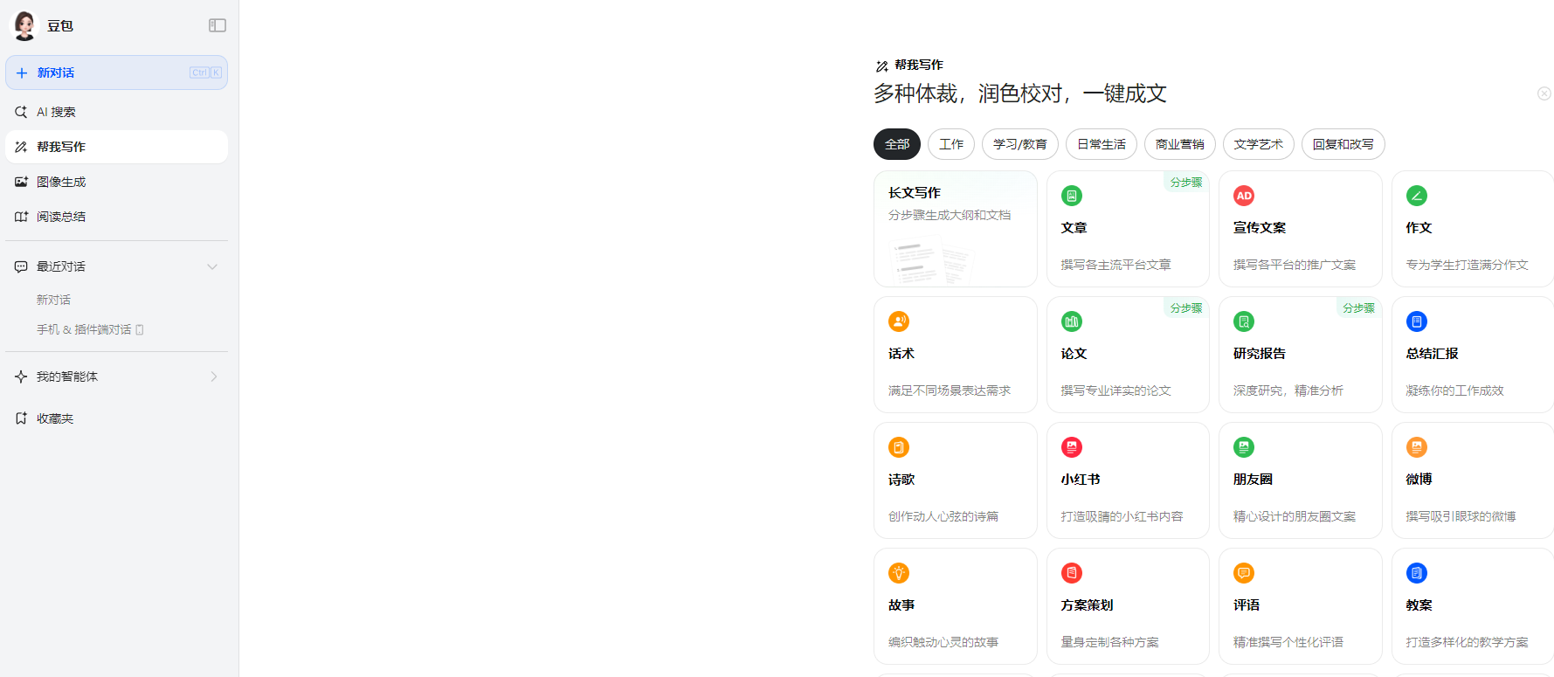Collapse the left sidebar panel
This screenshot has width=1554, height=677.
[x=218, y=25]
